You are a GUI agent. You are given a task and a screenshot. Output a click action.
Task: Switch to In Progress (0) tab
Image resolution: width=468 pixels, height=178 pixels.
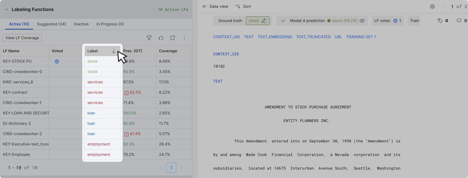click(x=110, y=24)
